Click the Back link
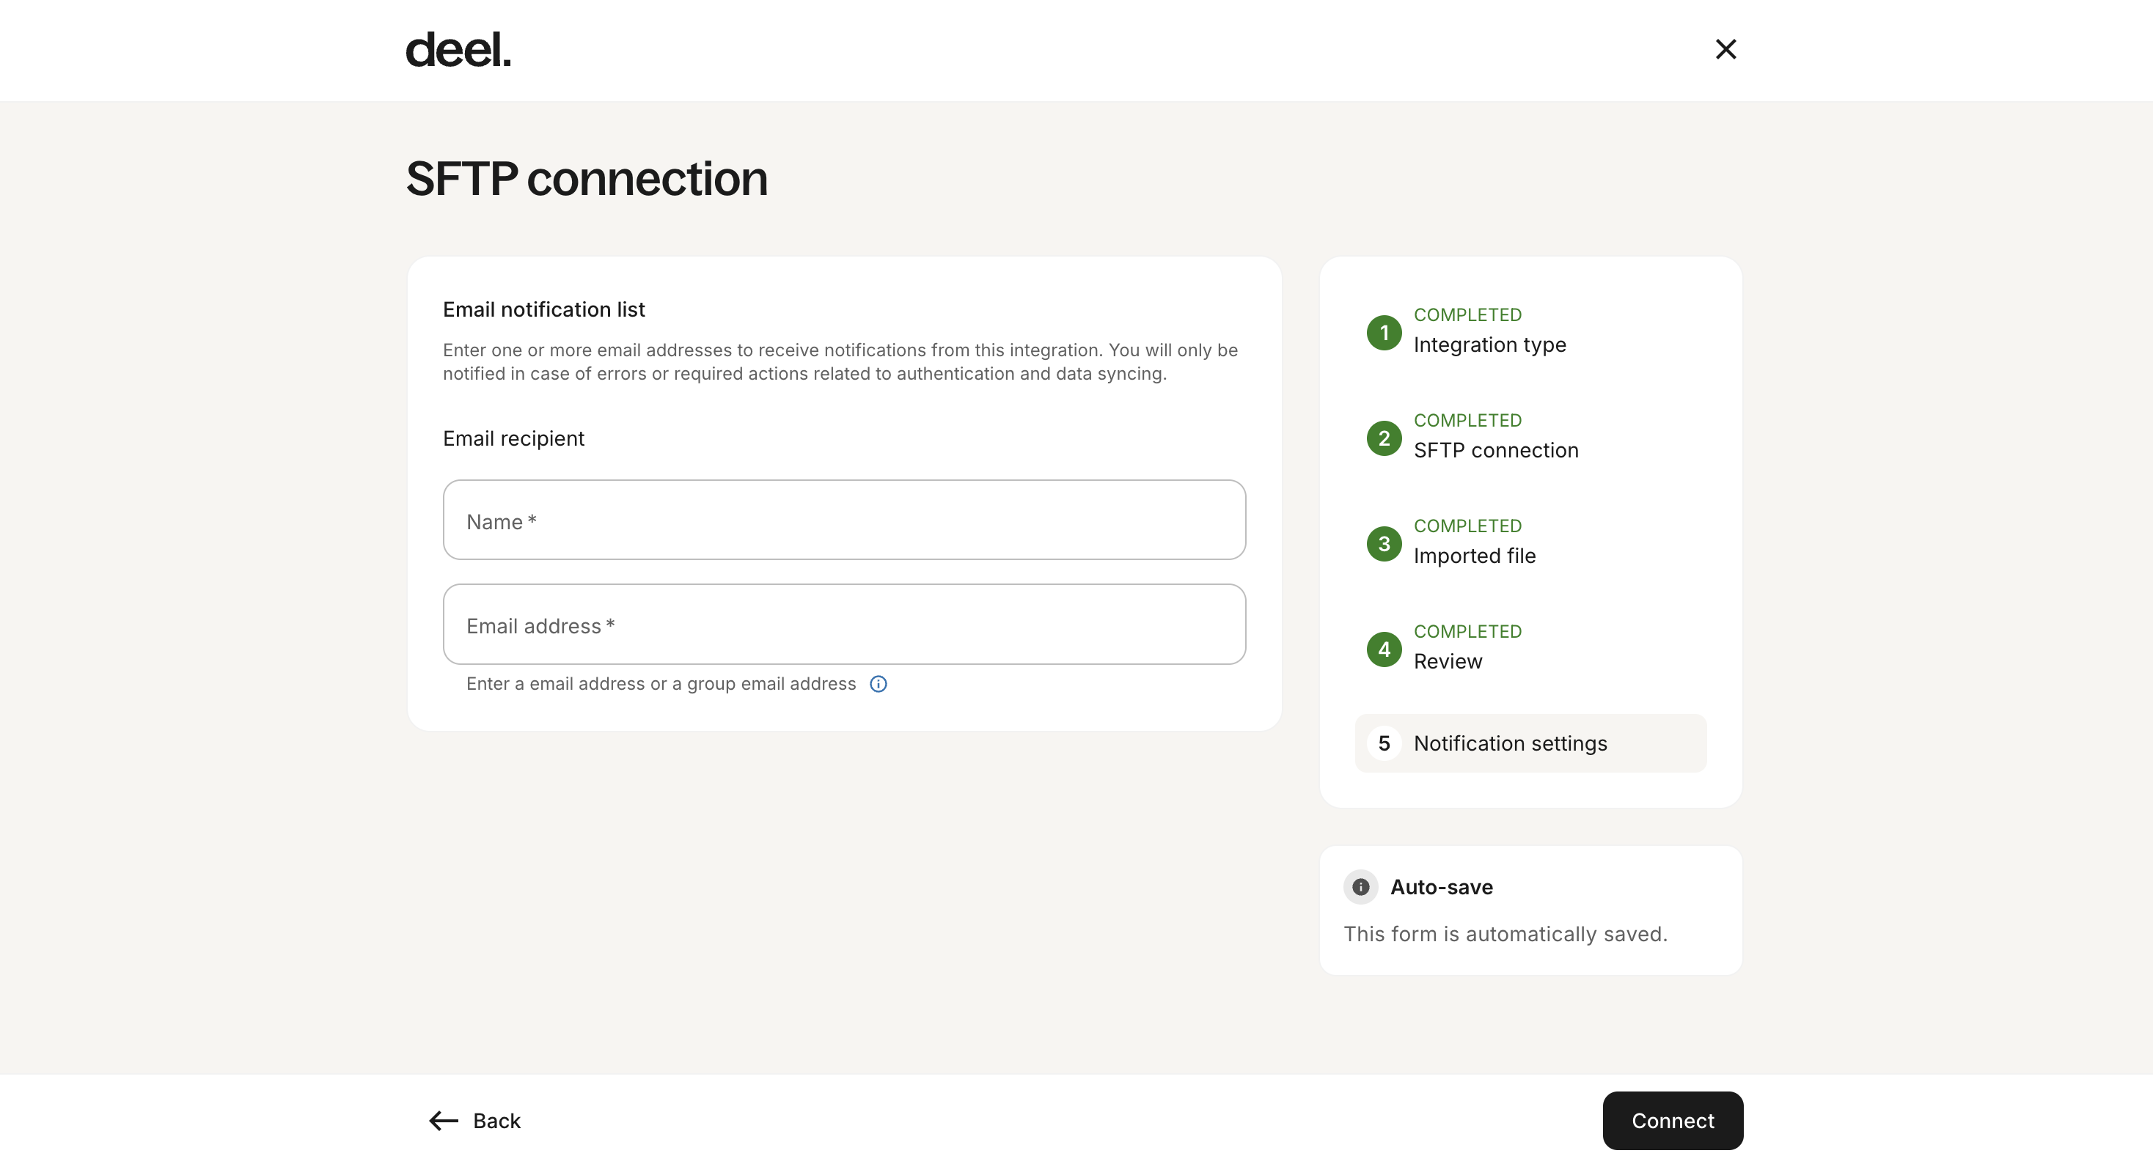Viewport: 2153px width, 1167px height. pyautogui.click(x=474, y=1121)
